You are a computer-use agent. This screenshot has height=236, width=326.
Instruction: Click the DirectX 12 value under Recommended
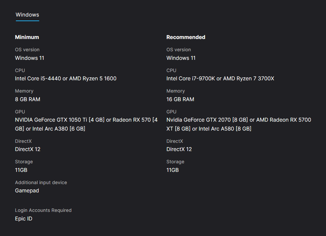point(179,149)
